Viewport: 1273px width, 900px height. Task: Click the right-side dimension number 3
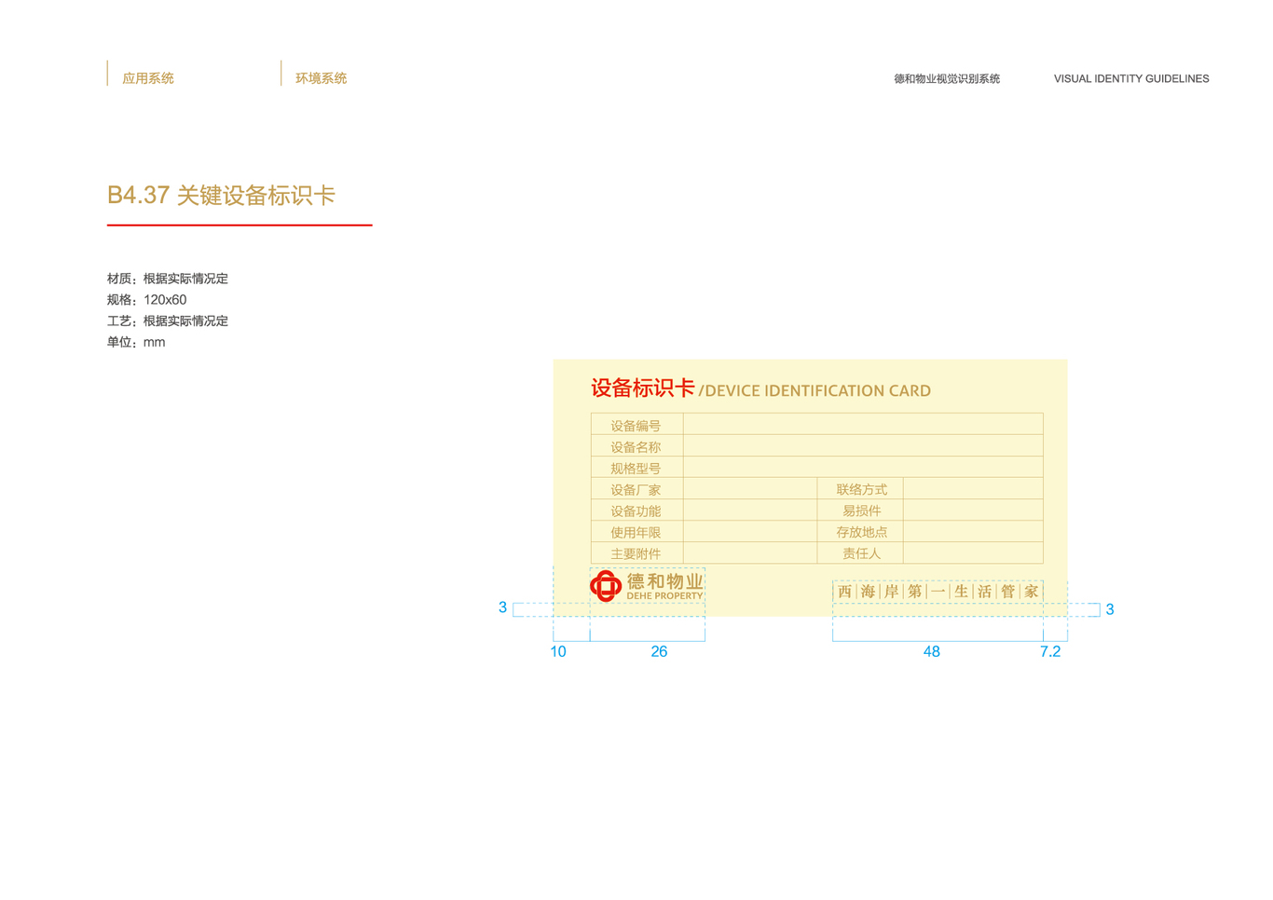tap(1110, 609)
